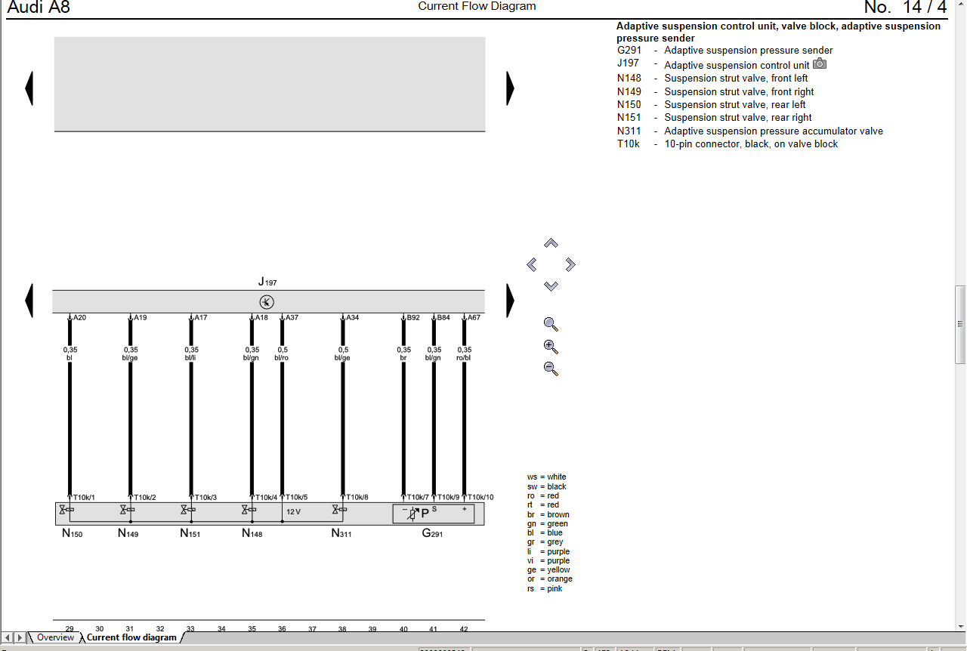
Task: Zoom in with the plus magnifier
Action: (551, 347)
